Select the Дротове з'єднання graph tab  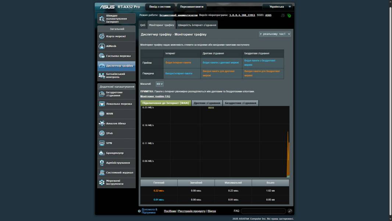[207, 103]
